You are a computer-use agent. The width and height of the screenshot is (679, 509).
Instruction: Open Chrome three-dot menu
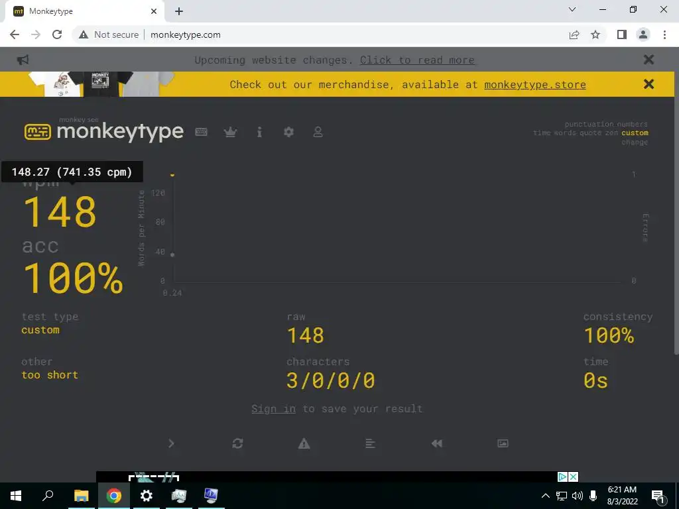click(x=664, y=34)
